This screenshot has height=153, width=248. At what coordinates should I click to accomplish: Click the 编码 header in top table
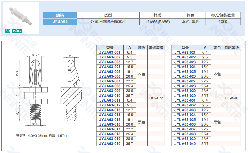tap(60, 15)
